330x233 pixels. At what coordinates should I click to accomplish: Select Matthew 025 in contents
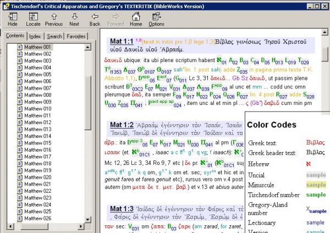[37, 212]
